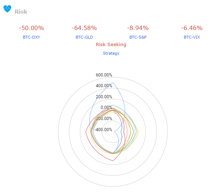The height and width of the screenshot is (194, 220).
Task: Click the Strategy link
Action: coord(111,53)
